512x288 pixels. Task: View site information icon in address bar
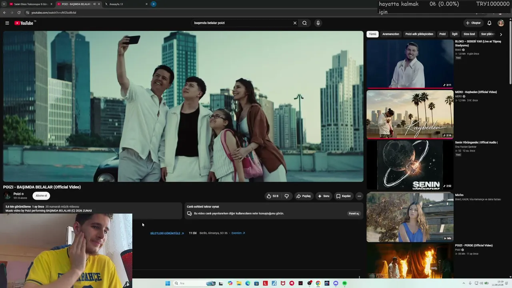tap(27, 12)
